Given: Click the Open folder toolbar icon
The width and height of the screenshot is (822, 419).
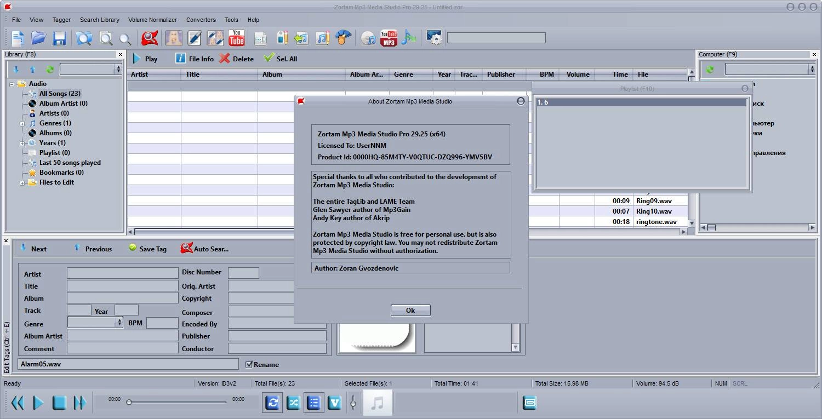Looking at the screenshot, I should click(38, 38).
